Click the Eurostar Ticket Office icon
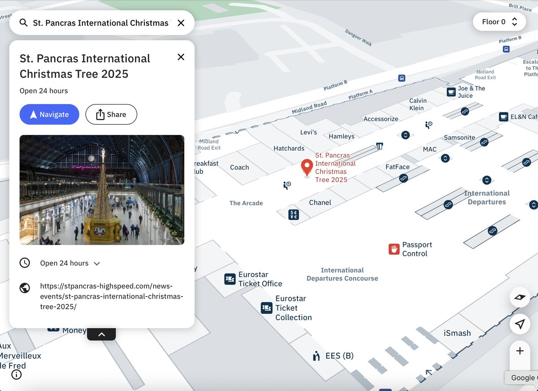The image size is (538, 391). pyautogui.click(x=230, y=279)
